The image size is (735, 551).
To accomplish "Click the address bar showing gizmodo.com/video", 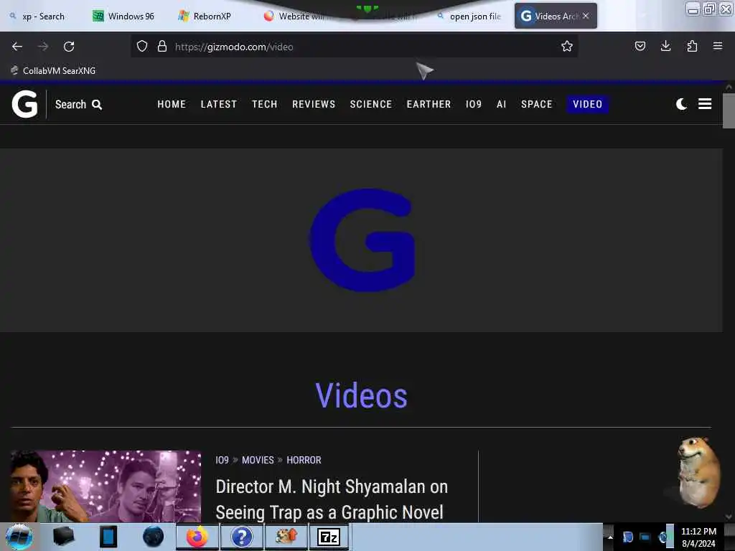I will tap(354, 47).
